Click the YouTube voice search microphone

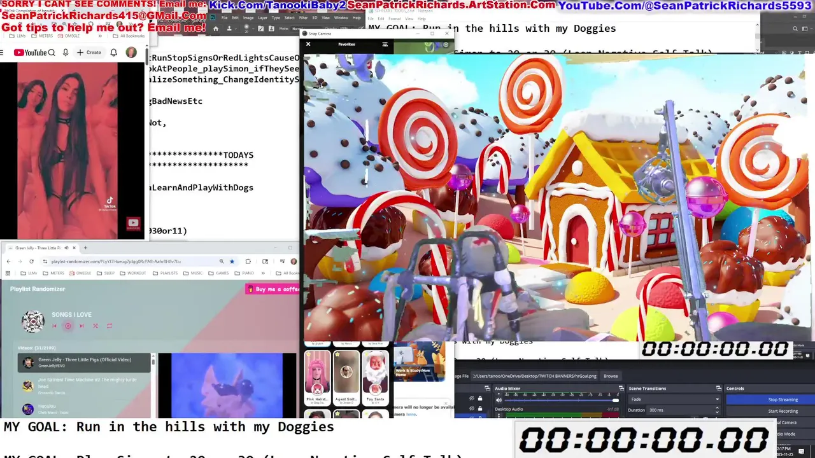pos(66,53)
